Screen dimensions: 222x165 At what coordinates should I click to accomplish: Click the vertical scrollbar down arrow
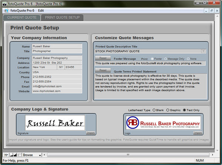click(x=217, y=151)
